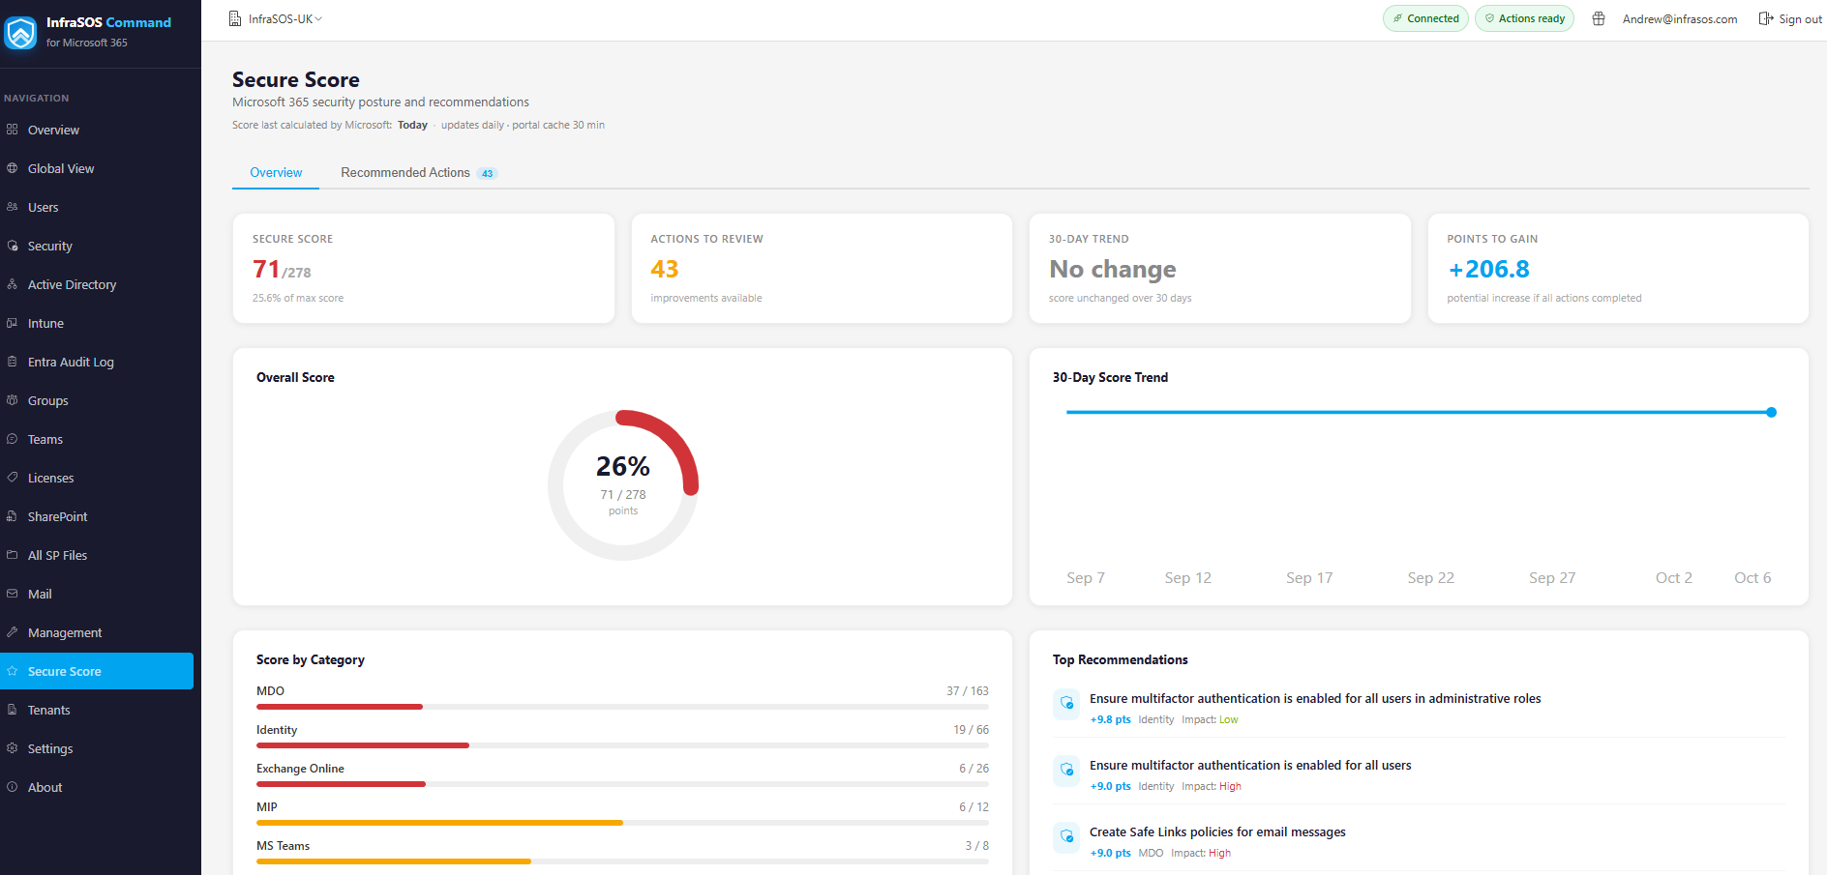This screenshot has height=875, width=1827.
Task: Click the Active Directory sidebar icon
Action: (13, 284)
